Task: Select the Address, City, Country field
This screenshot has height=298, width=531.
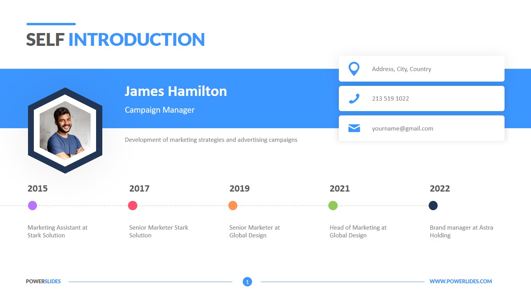Action: click(x=422, y=69)
